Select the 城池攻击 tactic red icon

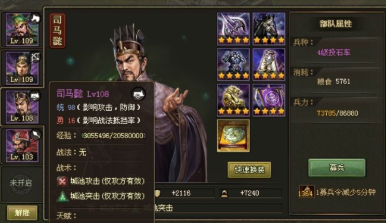[x=62, y=181]
